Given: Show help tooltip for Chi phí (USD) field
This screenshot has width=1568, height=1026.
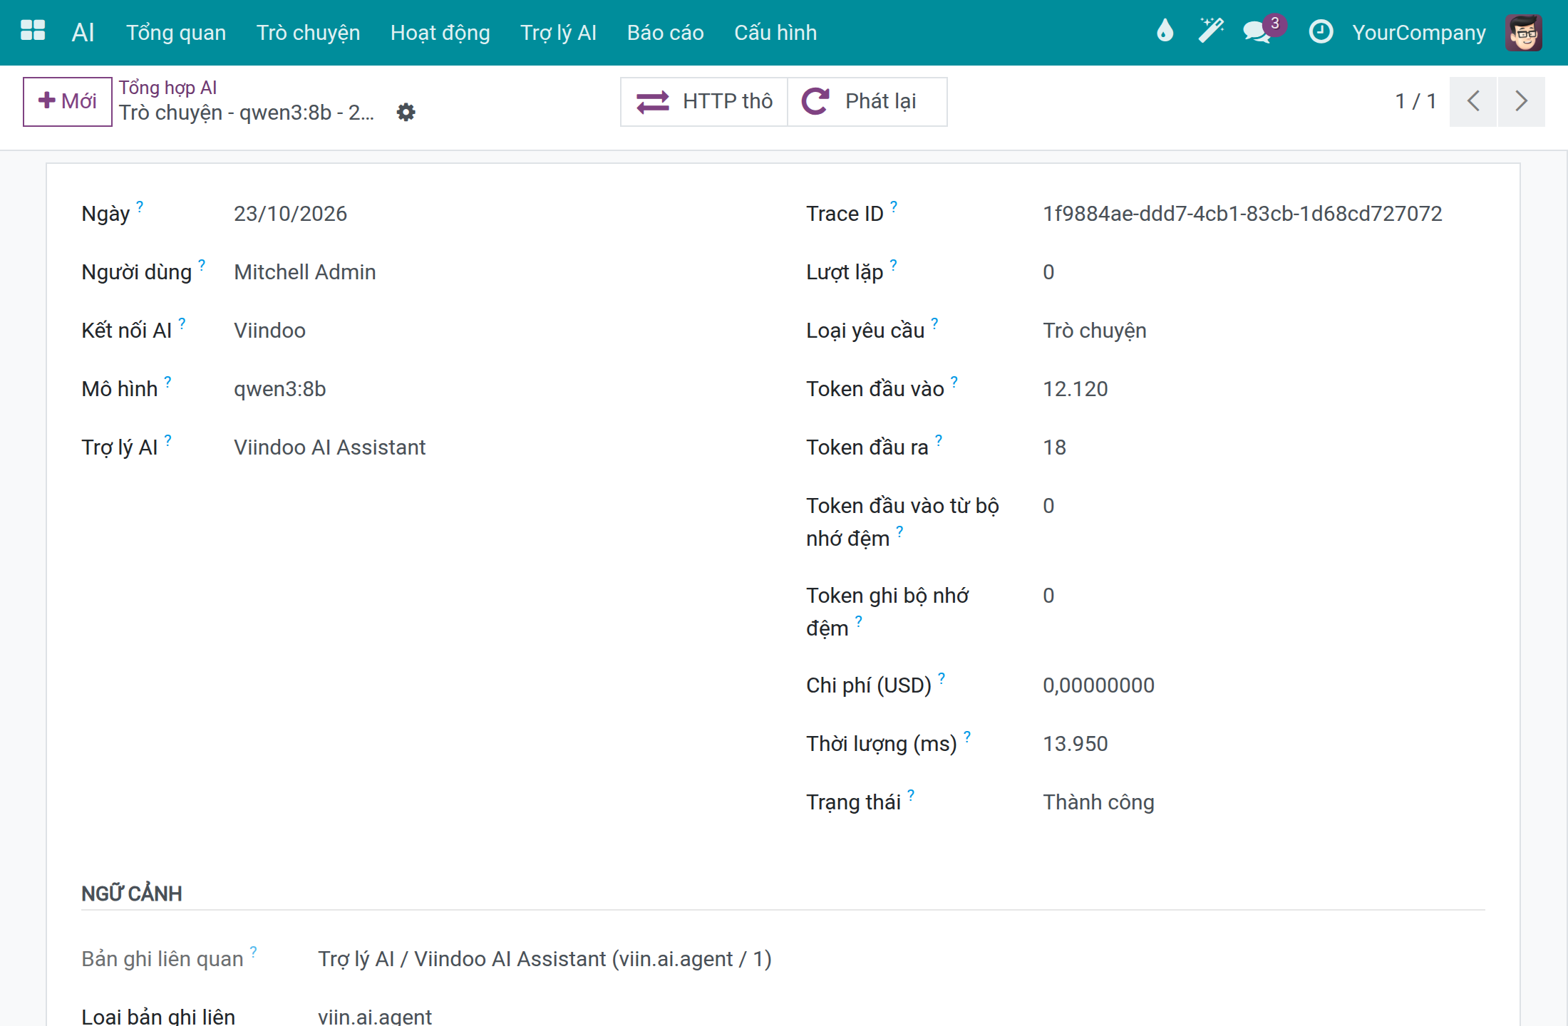Looking at the screenshot, I should click(942, 678).
